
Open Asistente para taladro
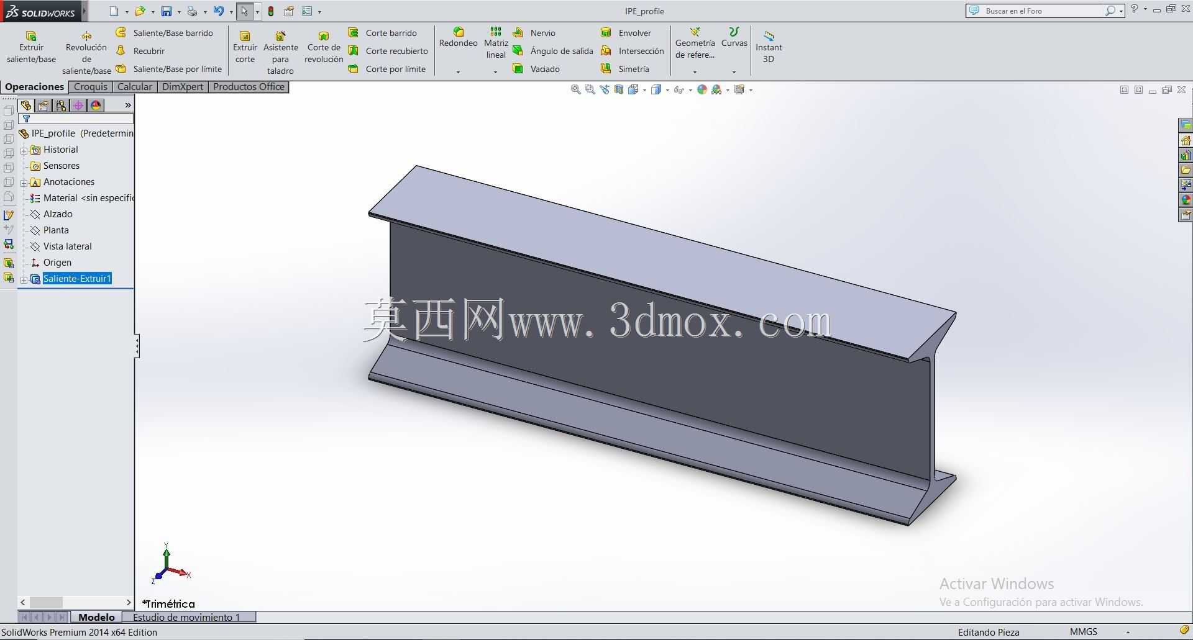click(280, 53)
